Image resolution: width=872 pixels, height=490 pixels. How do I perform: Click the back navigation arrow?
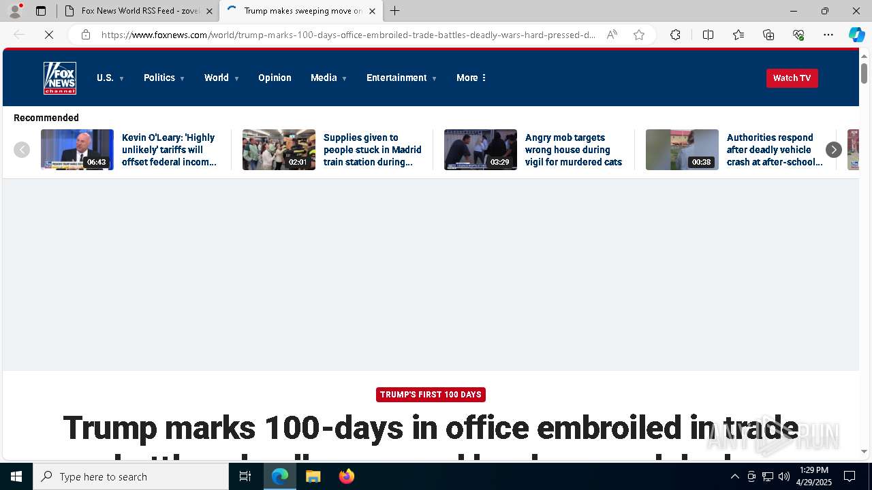click(19, 35)
